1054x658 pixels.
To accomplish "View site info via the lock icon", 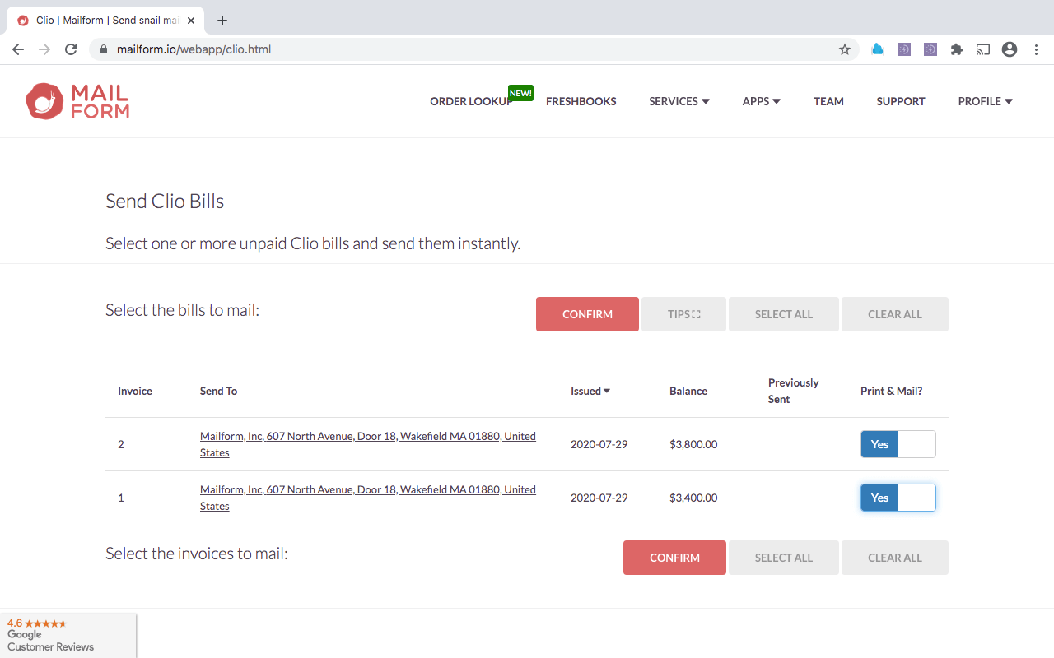I will 104,49.
